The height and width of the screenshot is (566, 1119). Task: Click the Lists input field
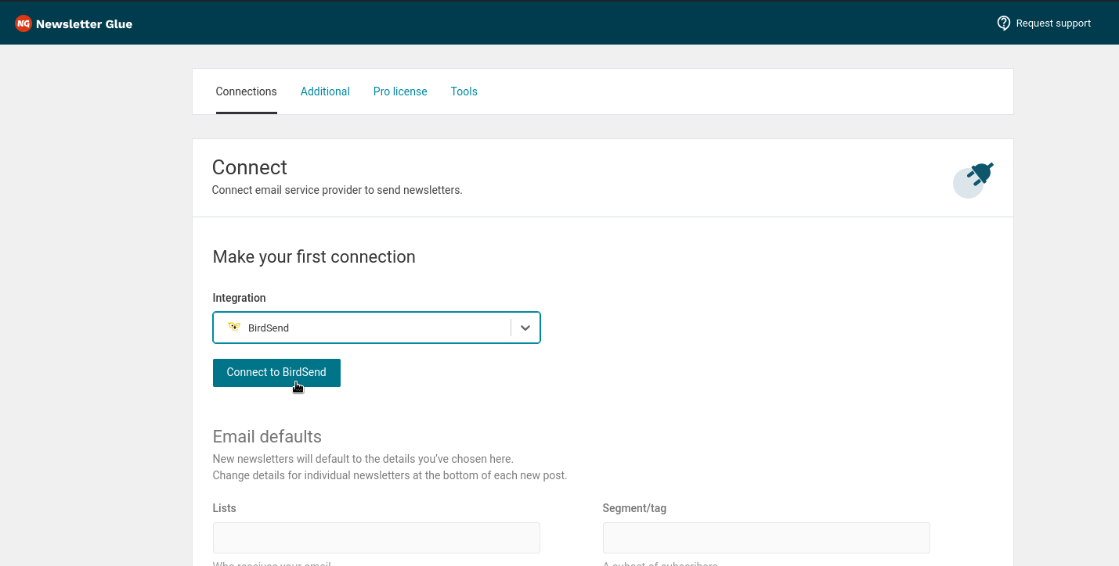(x=377, y=538)
